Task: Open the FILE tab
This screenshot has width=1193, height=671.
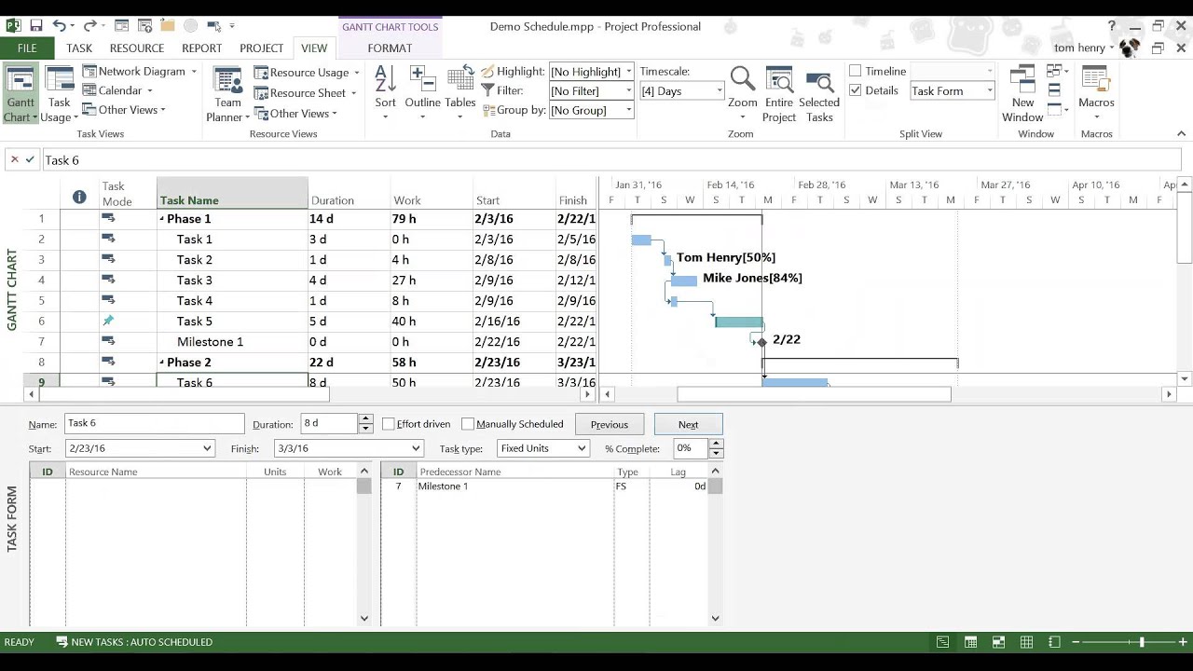Action: coord(27,48)
